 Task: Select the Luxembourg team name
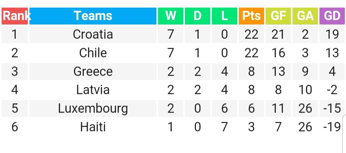pos(93,109)
